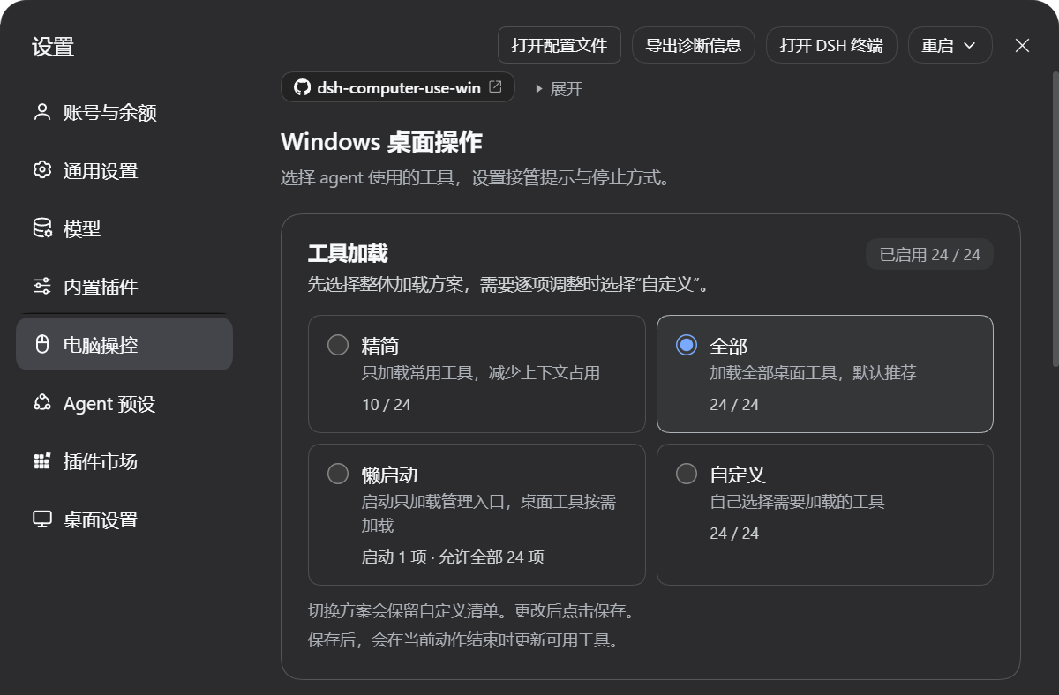Select the 精简 radio button
The image size is (1059, 695).
338,345
